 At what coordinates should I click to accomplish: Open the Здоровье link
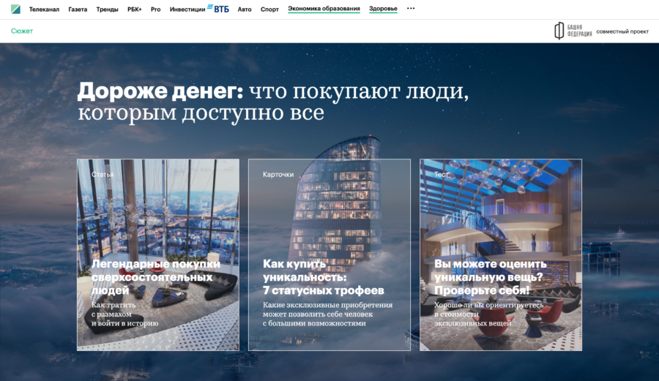383,9
